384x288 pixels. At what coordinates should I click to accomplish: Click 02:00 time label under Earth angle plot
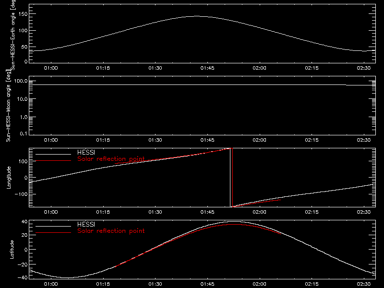pyautogui.click(x=260, y=68)
